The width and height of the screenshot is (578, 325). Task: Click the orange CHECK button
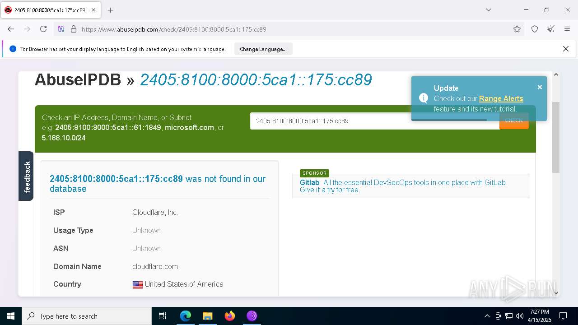point(514,121)
